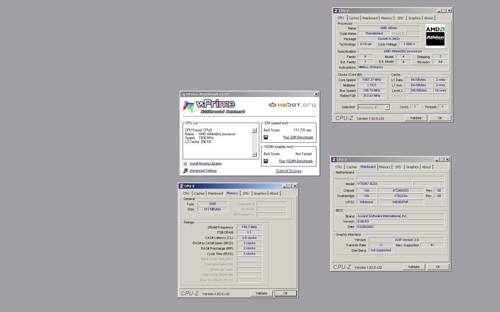Image resolution: width=500 pixels, height=312 pixels.
Task: Click the W83697HF LPCIO field
Action: [401, 202]
